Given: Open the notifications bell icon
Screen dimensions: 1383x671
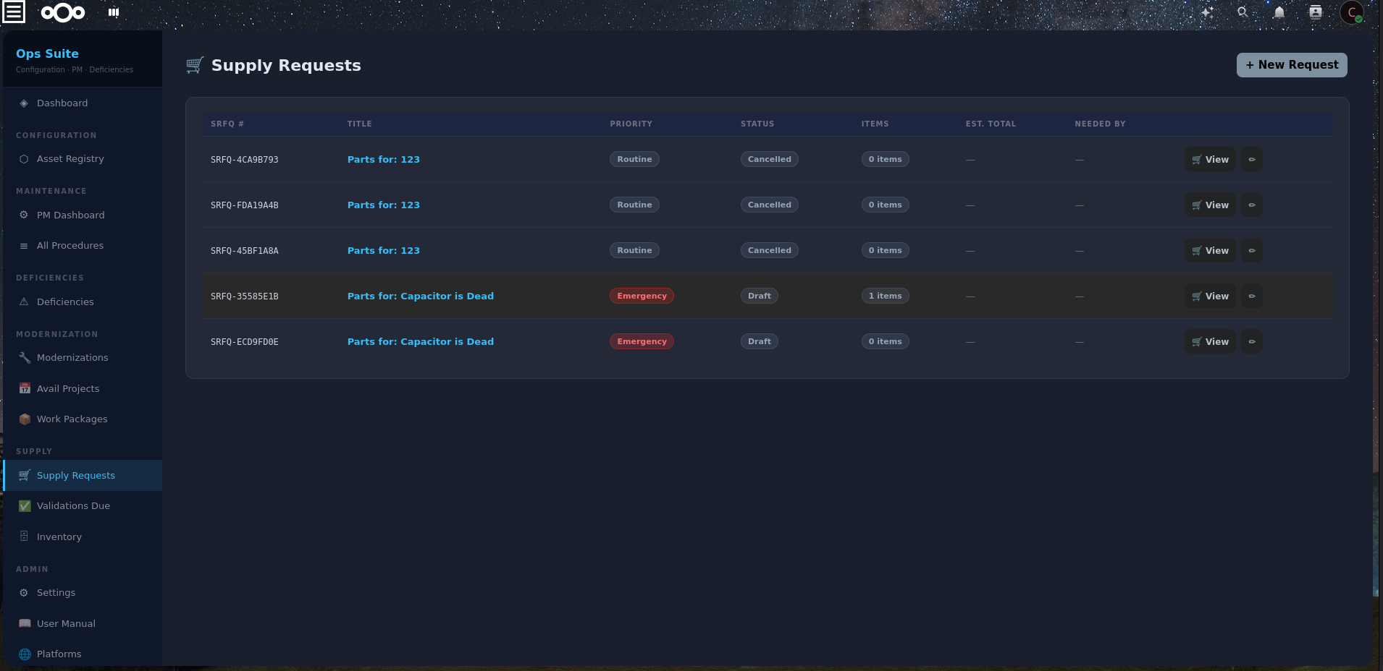Looking at the screenshot, I should (x=1279, y=12).
